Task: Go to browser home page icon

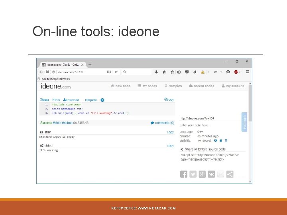Action: pyautogui.click(x=164, y=72)
